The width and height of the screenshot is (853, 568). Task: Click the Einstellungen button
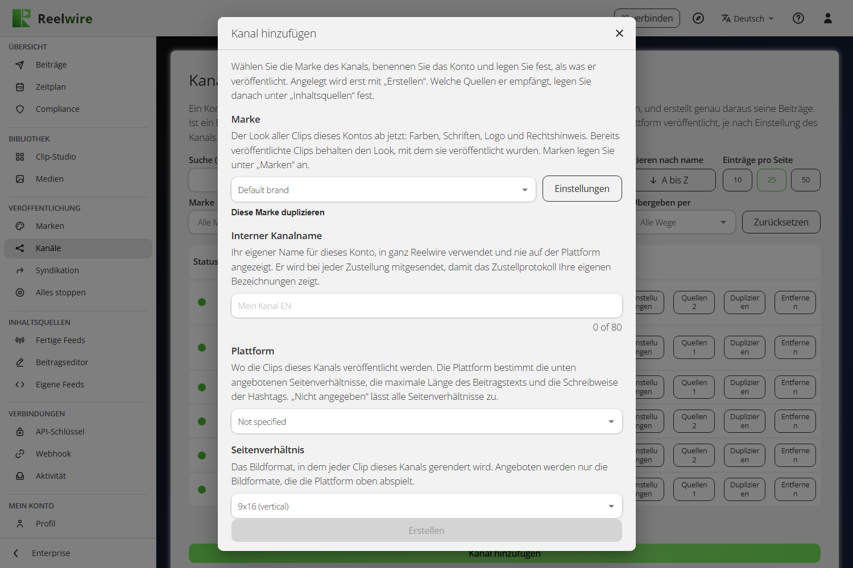pyautogui.click(x=582, y=189)
